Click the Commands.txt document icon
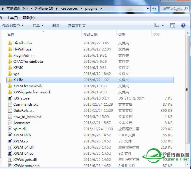This screenshot has width=191, height=169. point(10,104)
